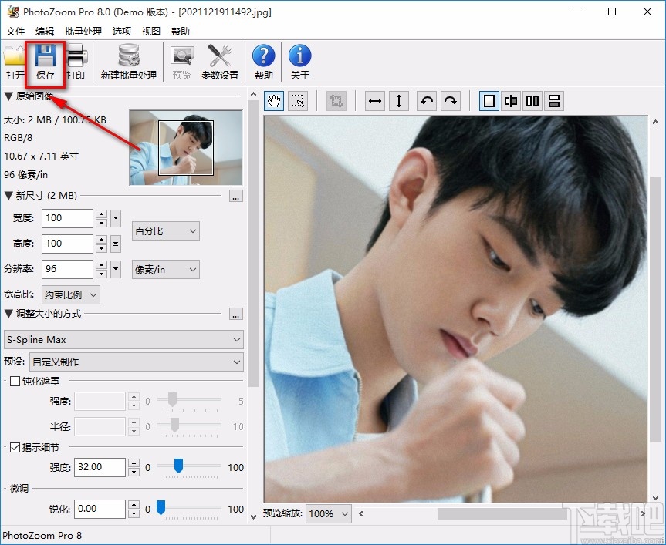
Task: Open the 批量处理 menu
Action: (x=83, y=32)
